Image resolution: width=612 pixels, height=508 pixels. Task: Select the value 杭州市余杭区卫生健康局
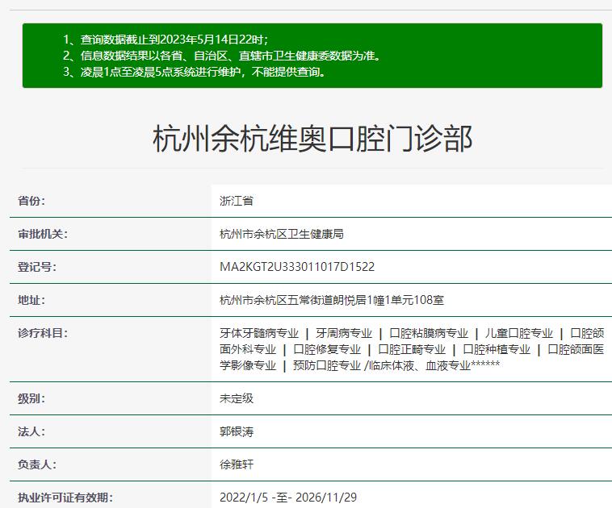coord(282,234)
